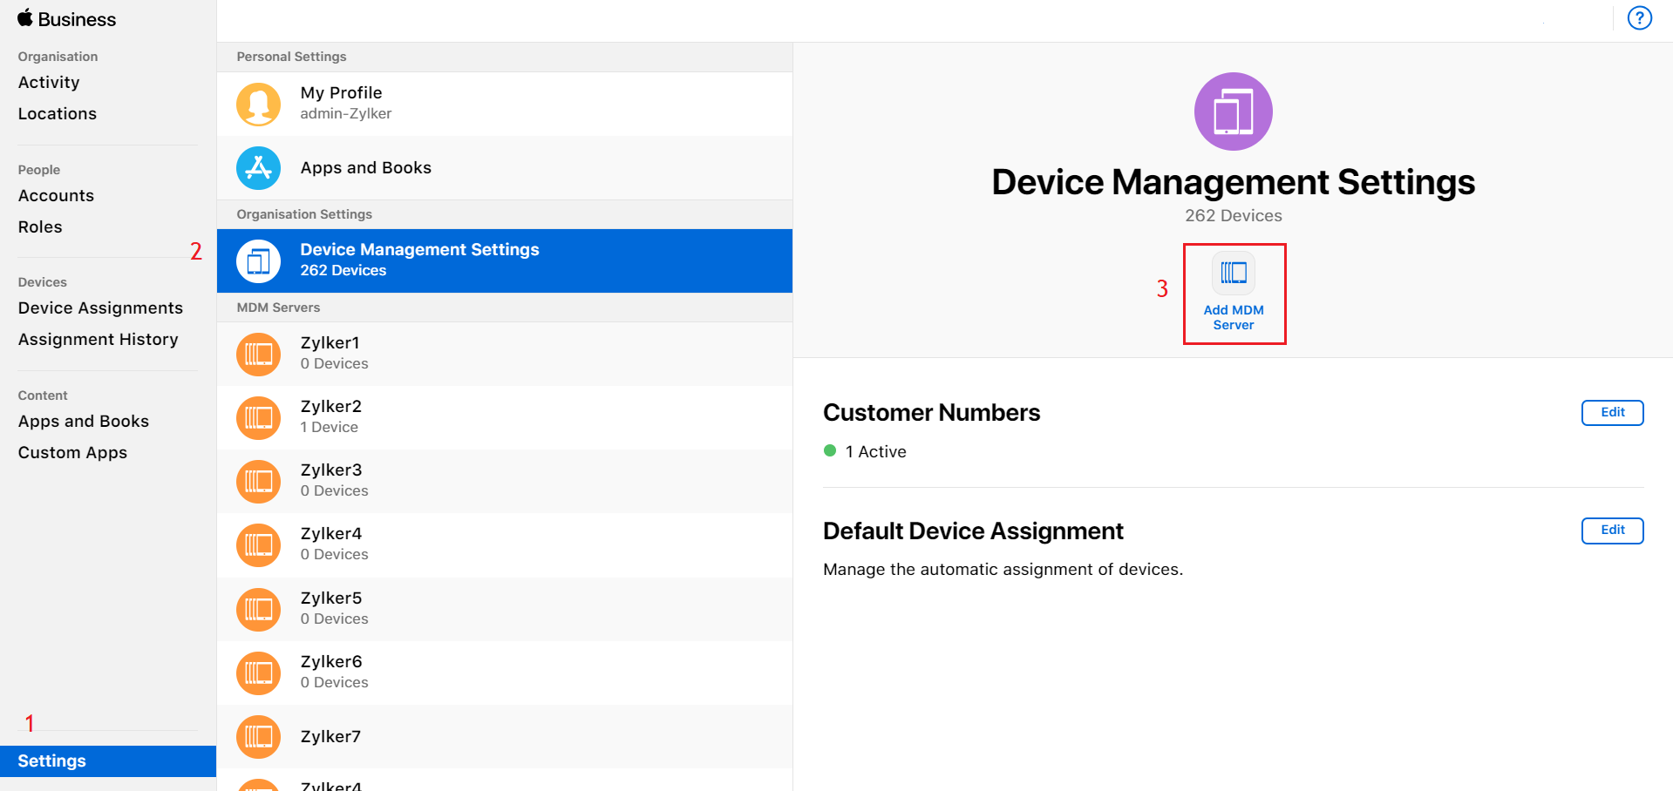
Task: Click the Zylker7 server icon
Action: (258, 736)
